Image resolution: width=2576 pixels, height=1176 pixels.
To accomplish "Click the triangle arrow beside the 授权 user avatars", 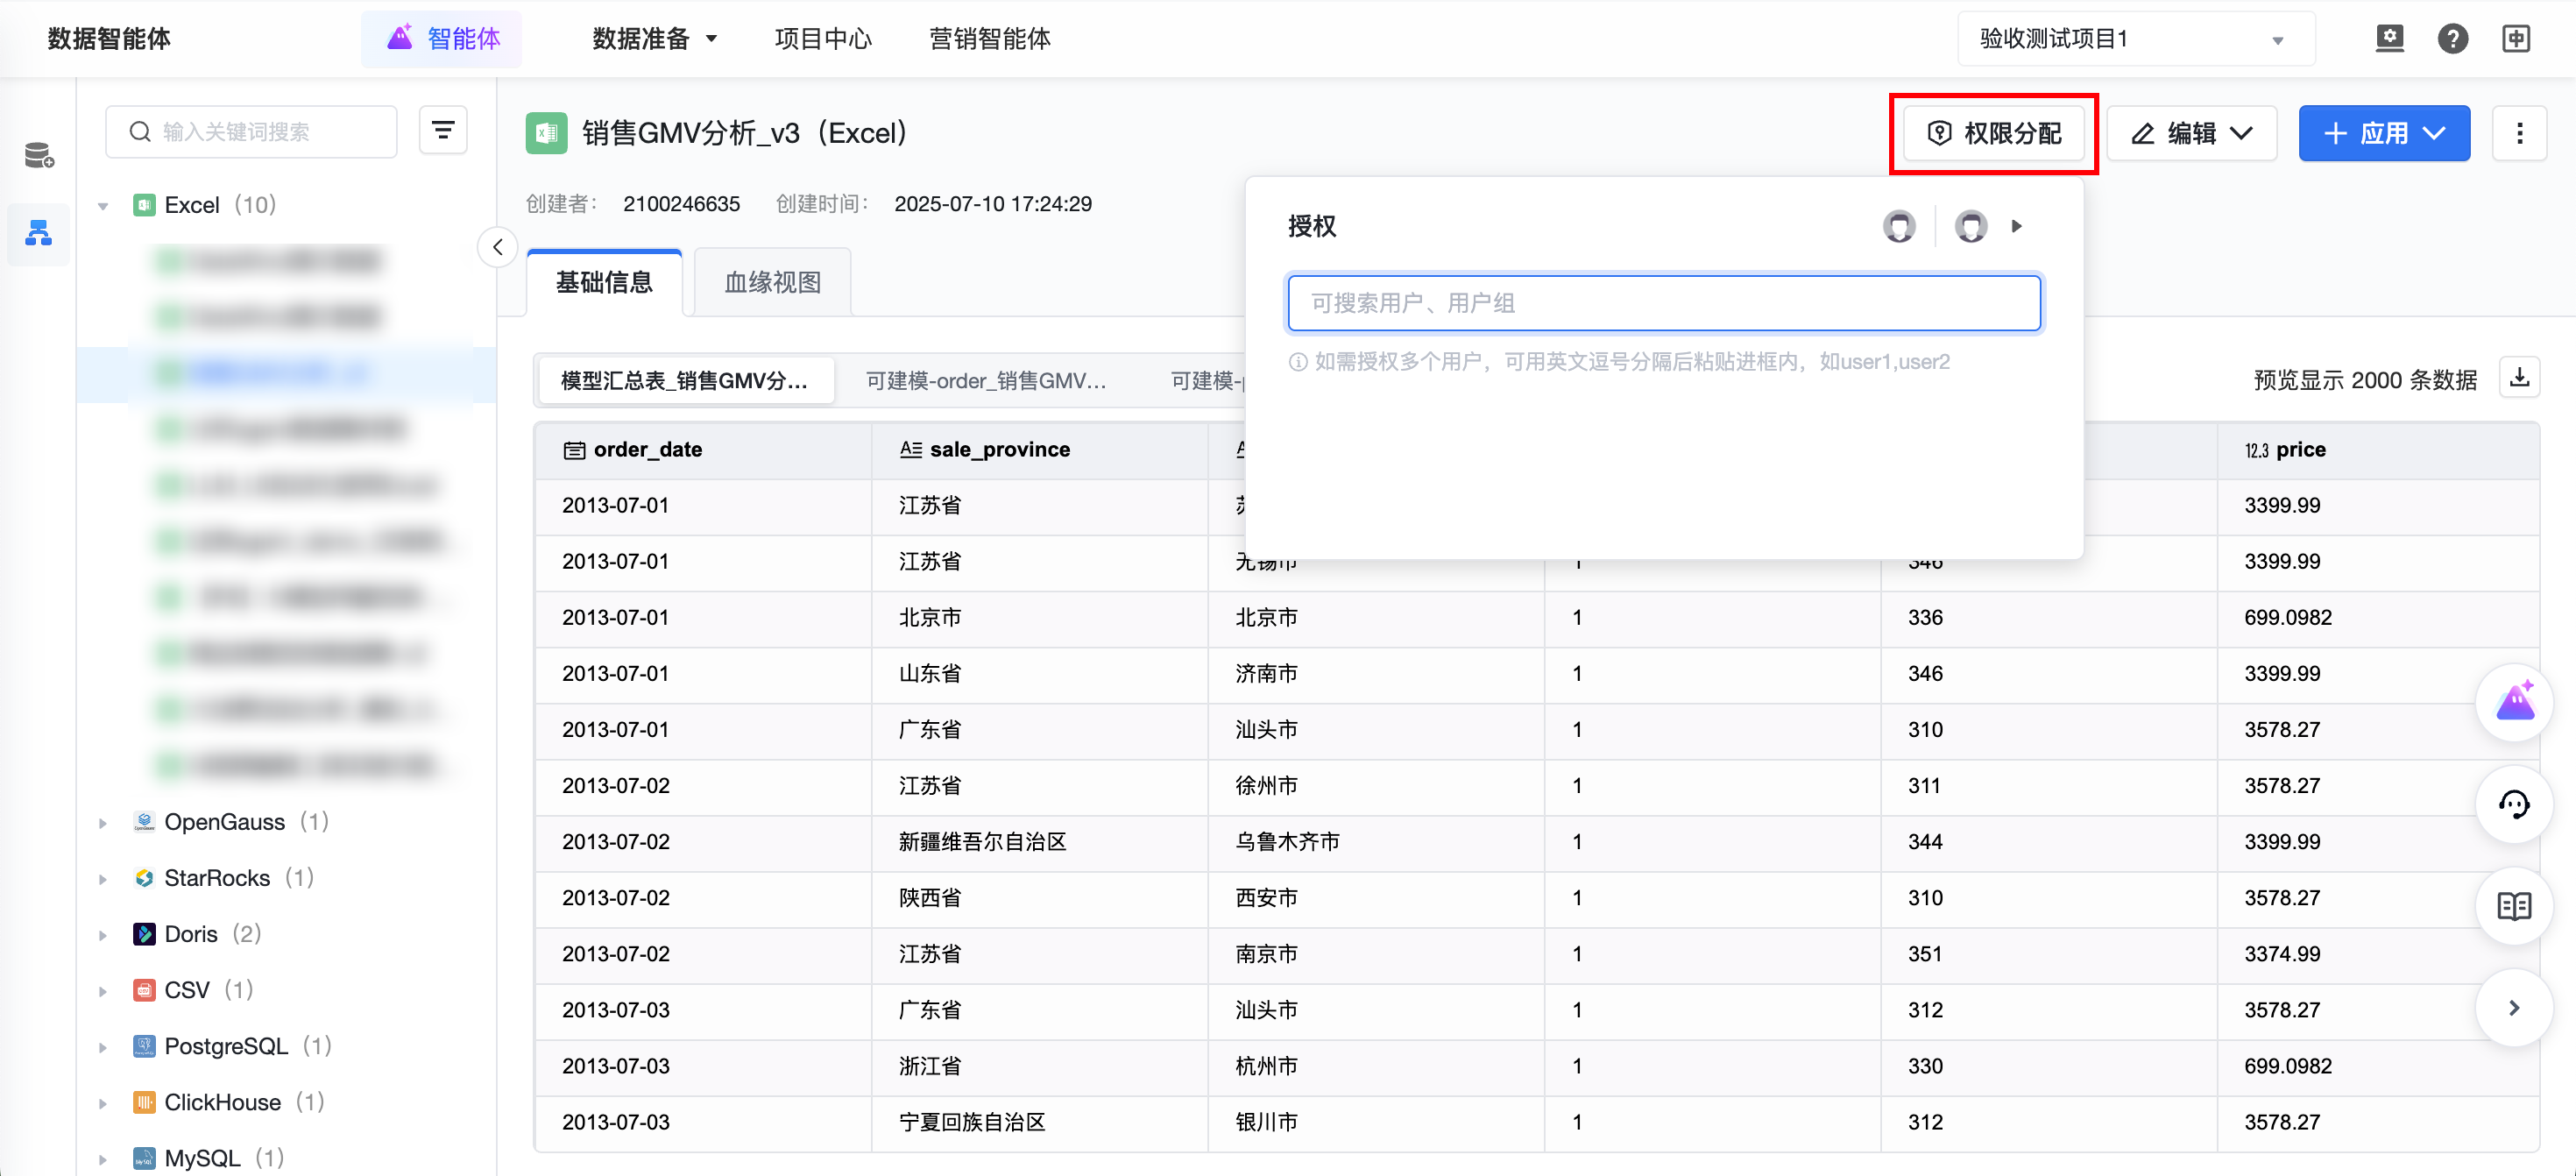I will click(2017, 226).
